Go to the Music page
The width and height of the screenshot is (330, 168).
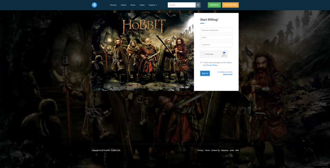(133, 5)
